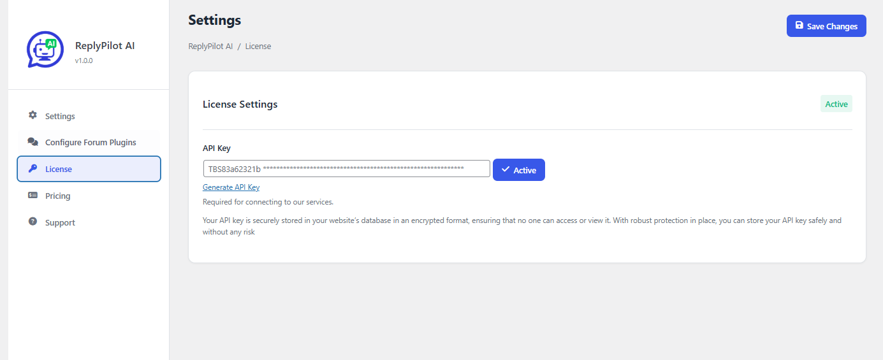Click the License Settings heading
The image size is (883, 360).
tap(240, 104)
